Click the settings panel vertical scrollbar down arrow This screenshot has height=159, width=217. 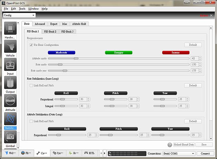(x=211, y=139)
